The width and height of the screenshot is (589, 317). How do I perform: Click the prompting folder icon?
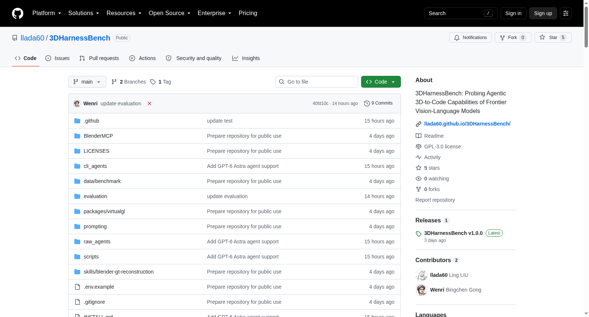(x=77, y=226)
